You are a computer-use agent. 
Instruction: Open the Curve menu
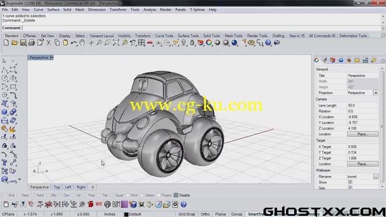[39, 9]
